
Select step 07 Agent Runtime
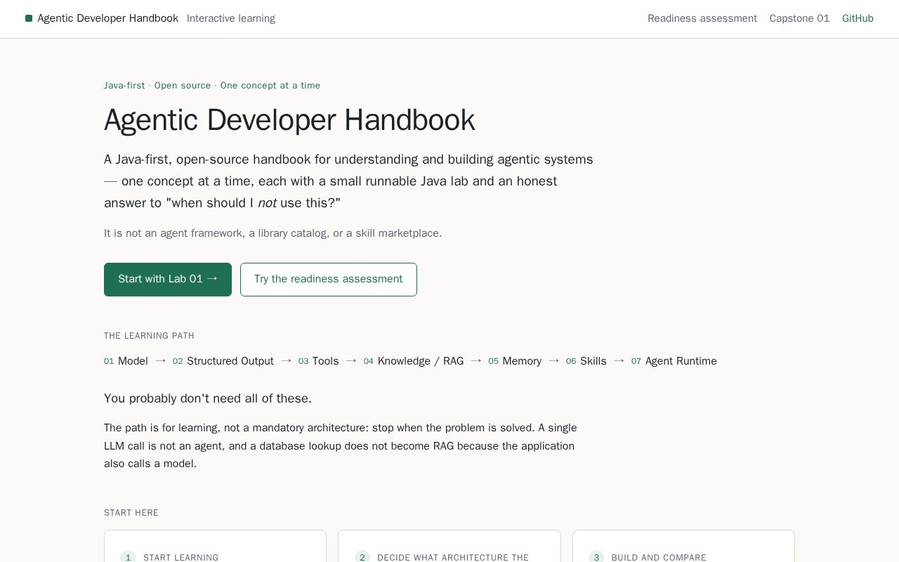tap(674, 361)
